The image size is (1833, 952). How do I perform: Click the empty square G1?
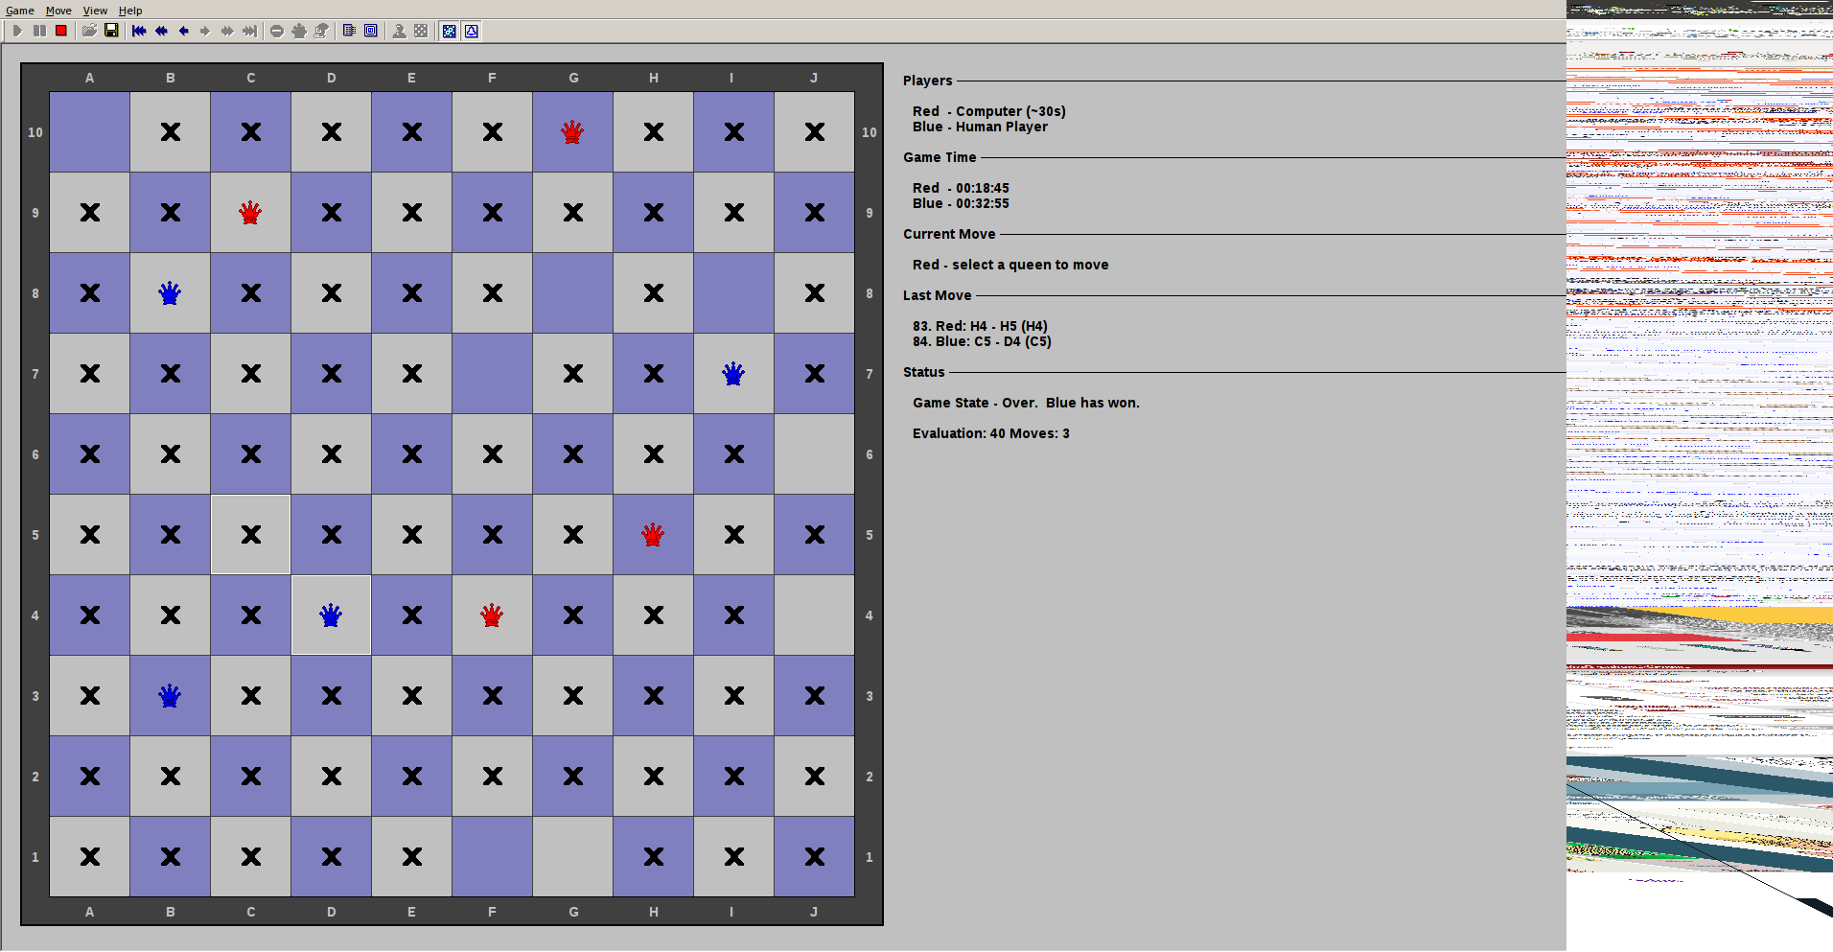pyautogui.click(x=572, y=857)
